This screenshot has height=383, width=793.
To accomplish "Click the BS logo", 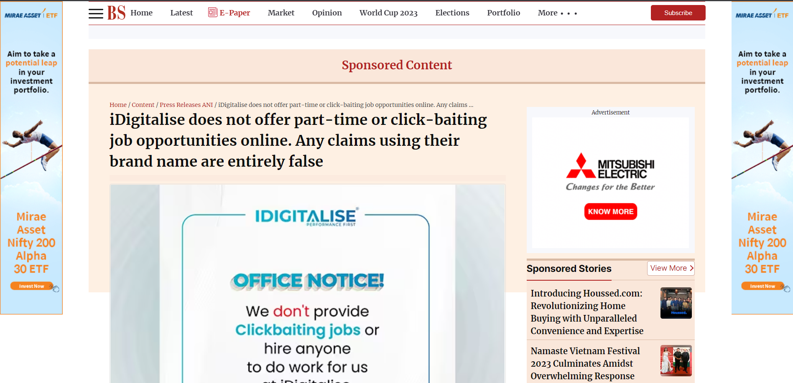I will (x=116, y=13).
